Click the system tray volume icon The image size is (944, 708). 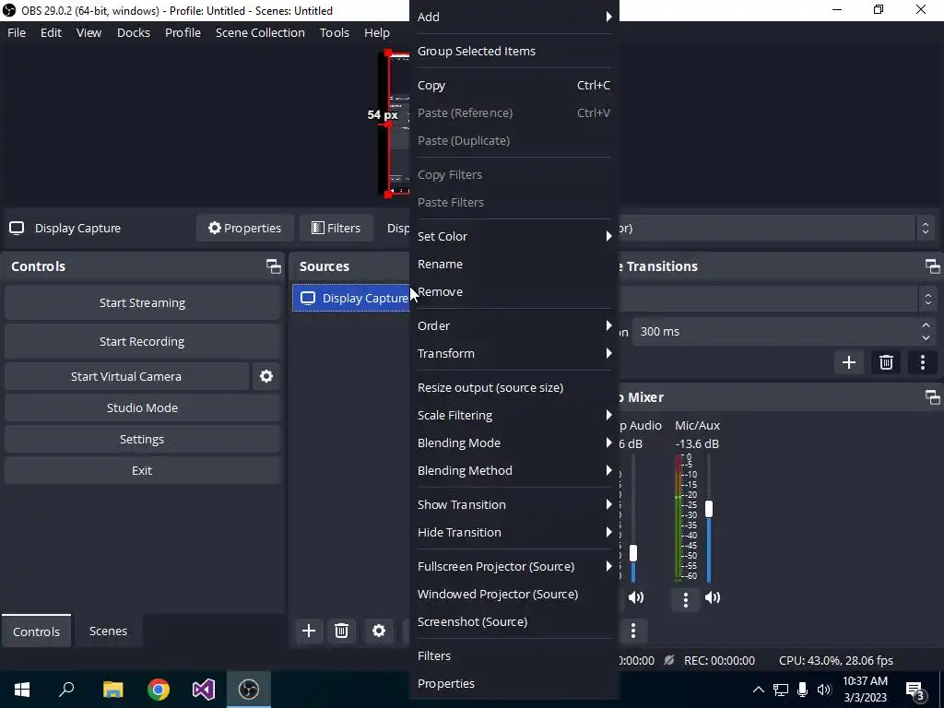824,690
